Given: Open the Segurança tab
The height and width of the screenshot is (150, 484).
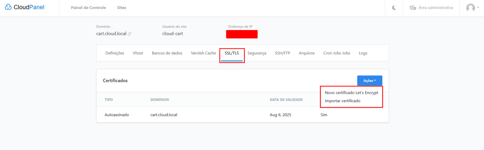Looking at the screenshot, I should click(257, 53).
